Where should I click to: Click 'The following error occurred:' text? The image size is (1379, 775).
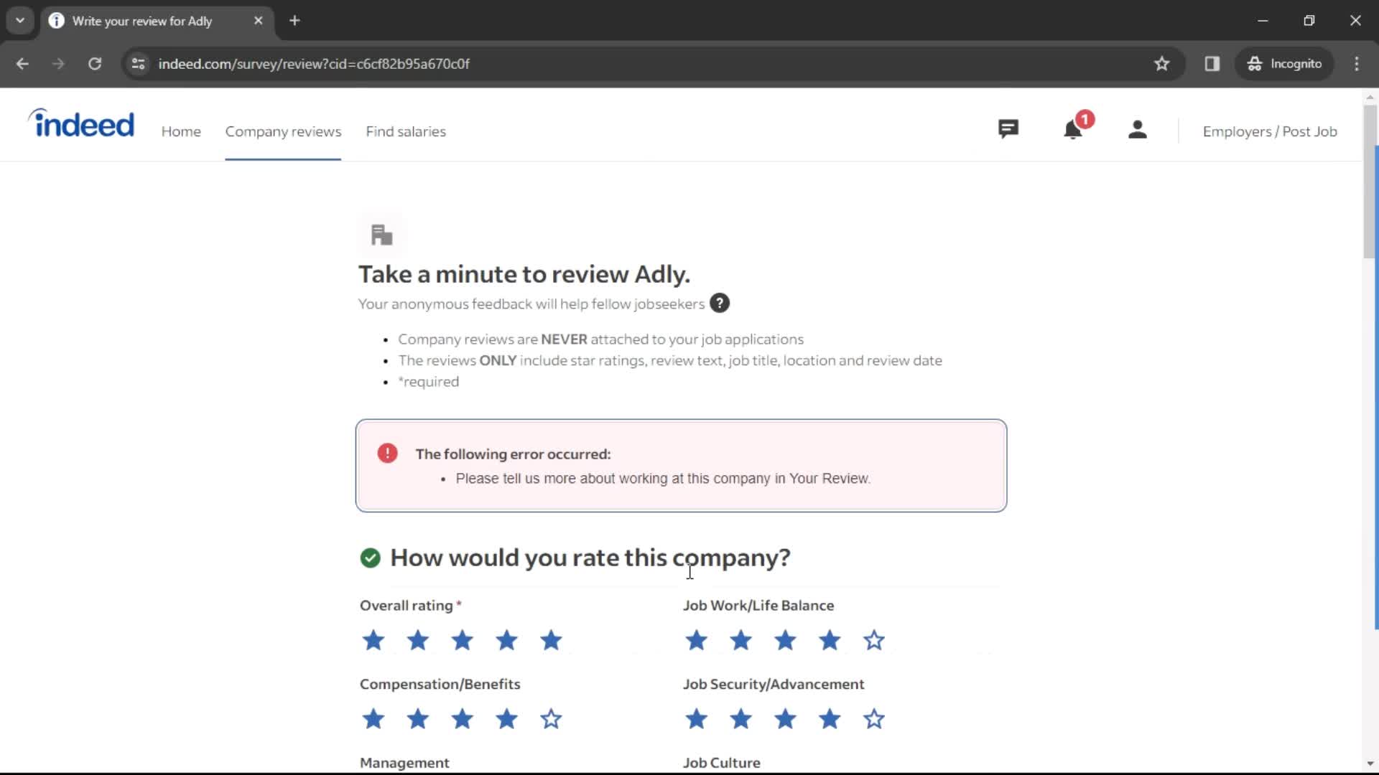(513, 454)
